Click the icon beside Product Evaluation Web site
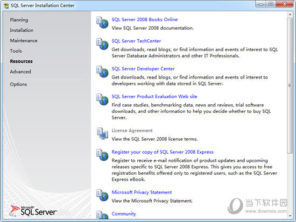The width and height of the screenshot is (296, 222). point(102,99)
